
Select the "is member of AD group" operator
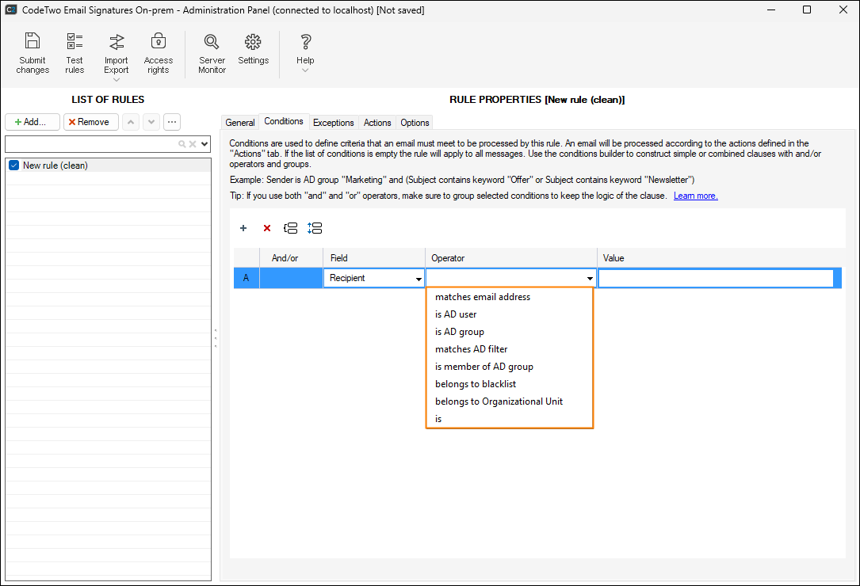[484, 367]
